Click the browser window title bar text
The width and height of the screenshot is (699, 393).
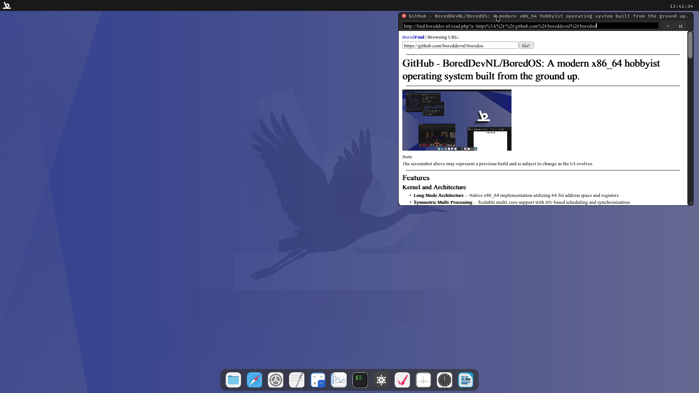pyautogui.click(x=548, y=16)
